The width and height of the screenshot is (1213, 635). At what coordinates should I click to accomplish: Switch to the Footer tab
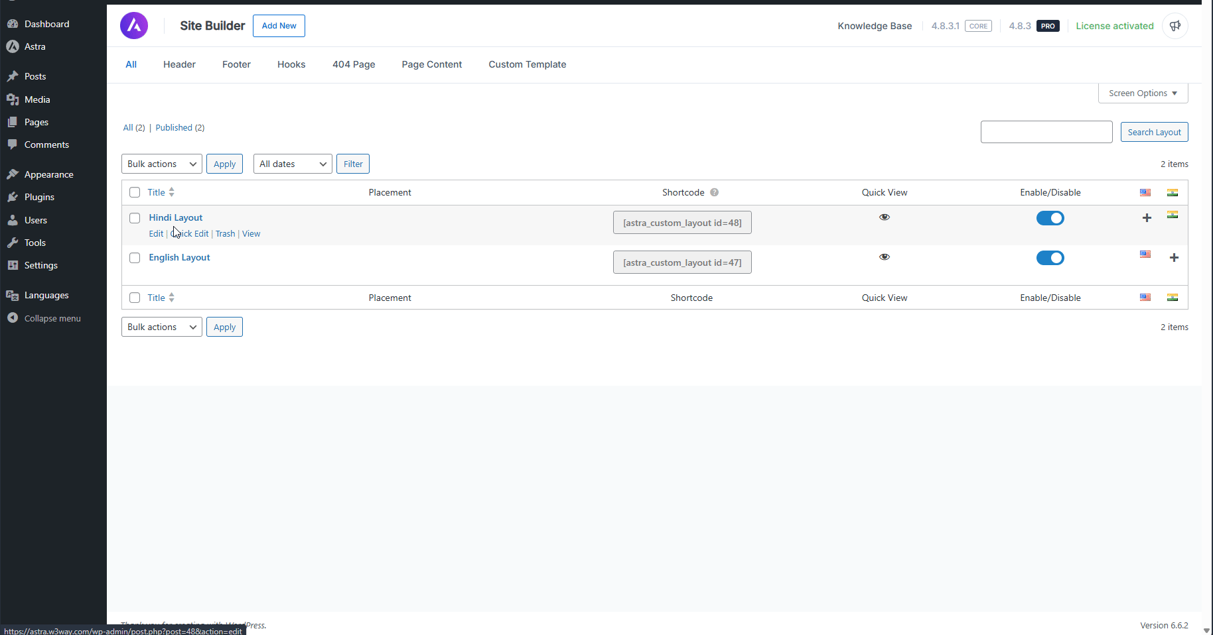pos(236,64)
